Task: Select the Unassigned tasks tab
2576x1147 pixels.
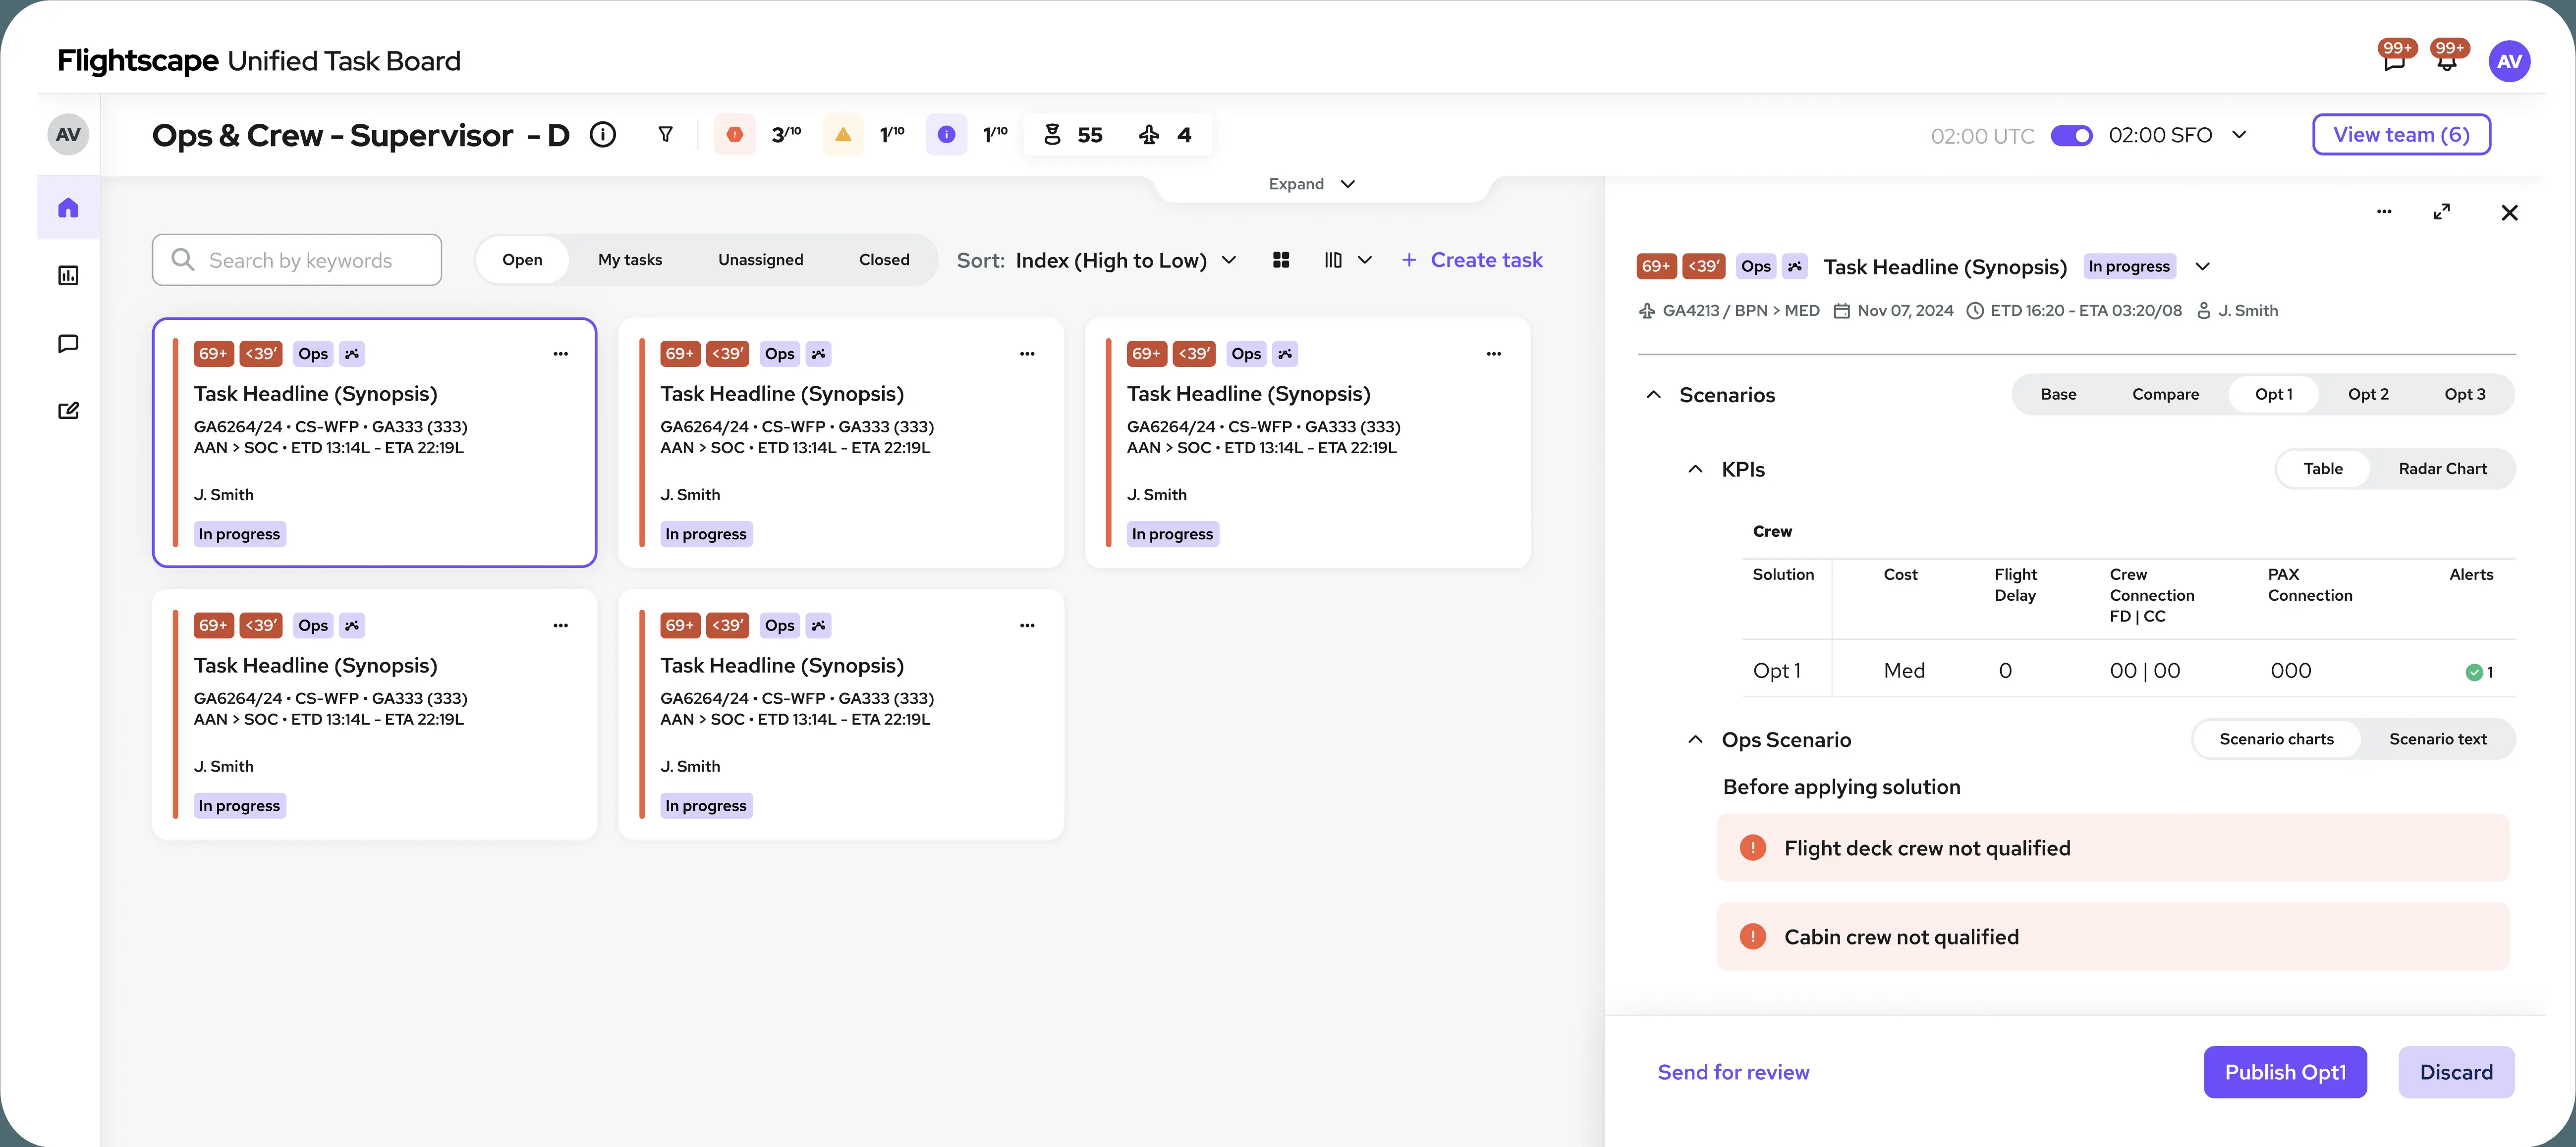Action: coord(760,261)
